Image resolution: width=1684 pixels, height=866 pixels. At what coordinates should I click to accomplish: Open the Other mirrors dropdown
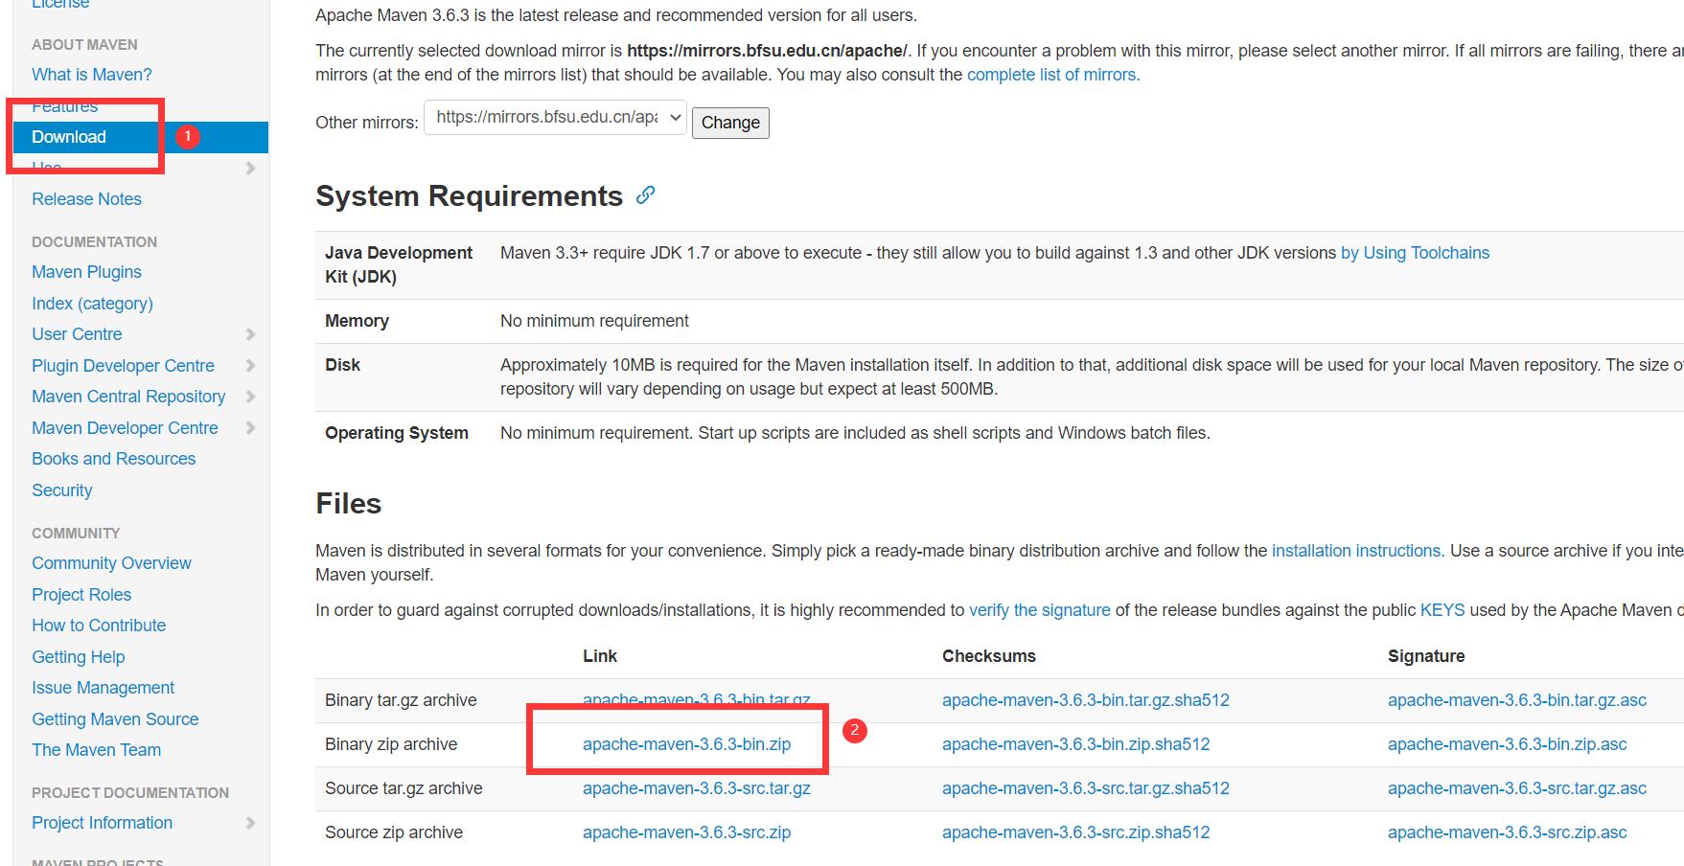click(556, 118)
